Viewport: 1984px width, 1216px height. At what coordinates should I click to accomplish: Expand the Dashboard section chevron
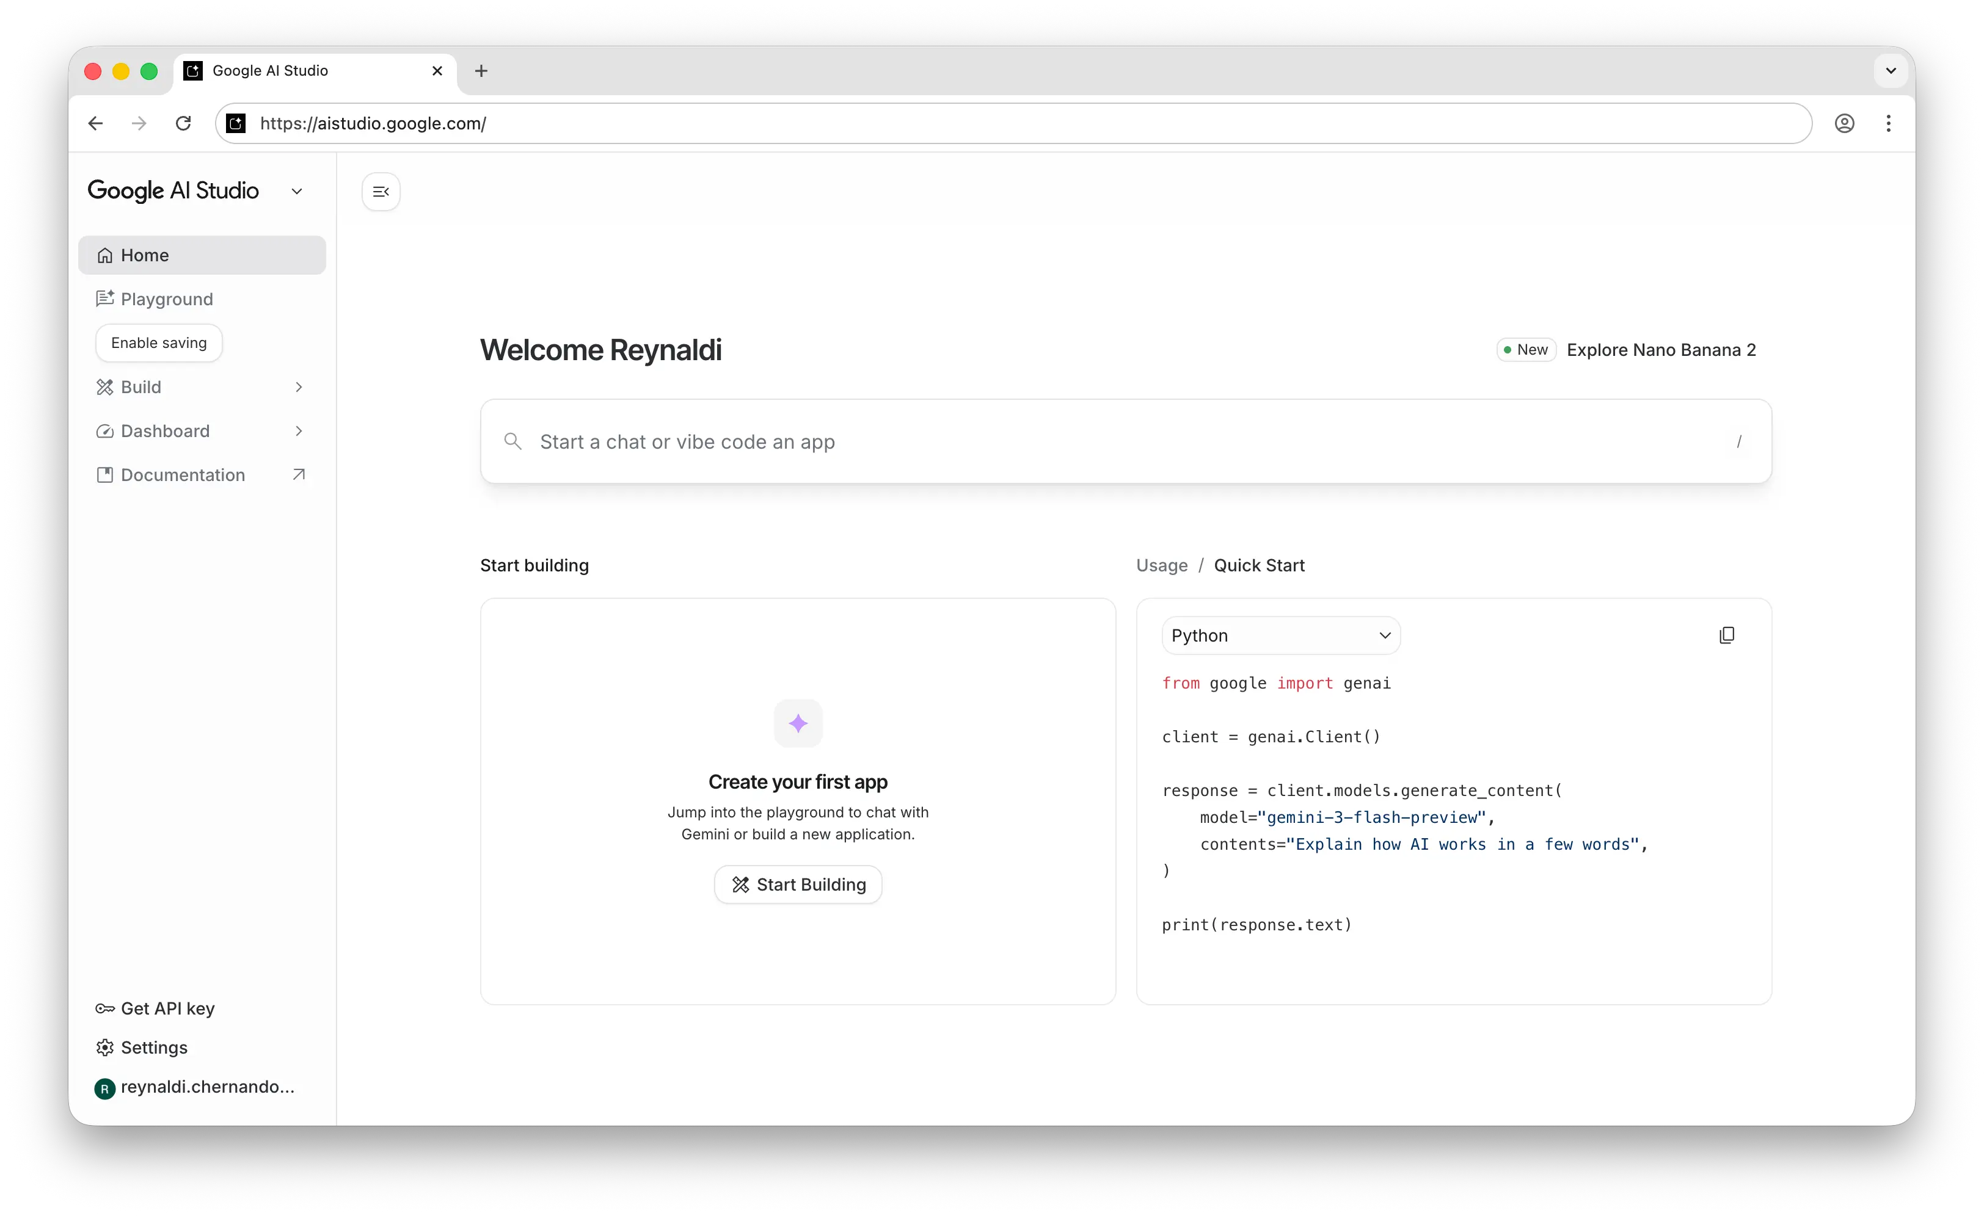point(299,432)
